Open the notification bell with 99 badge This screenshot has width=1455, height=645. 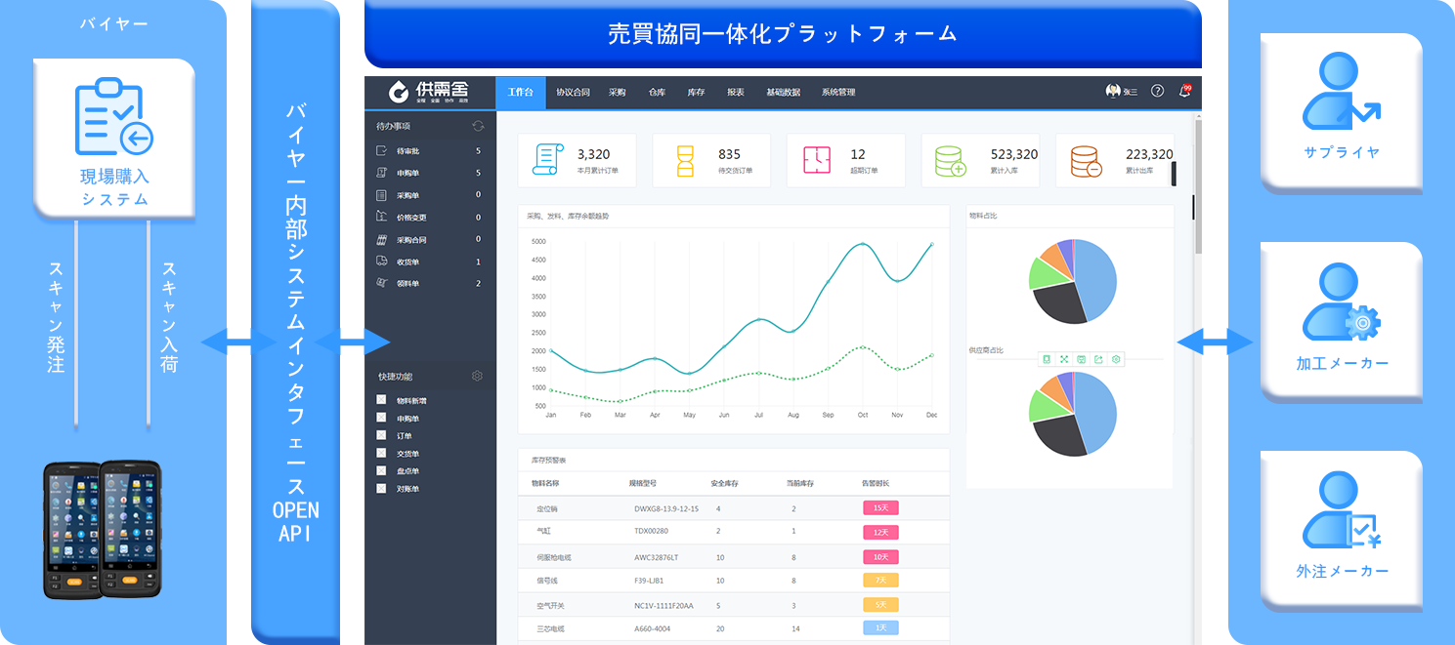click(x=1184, y=91)
